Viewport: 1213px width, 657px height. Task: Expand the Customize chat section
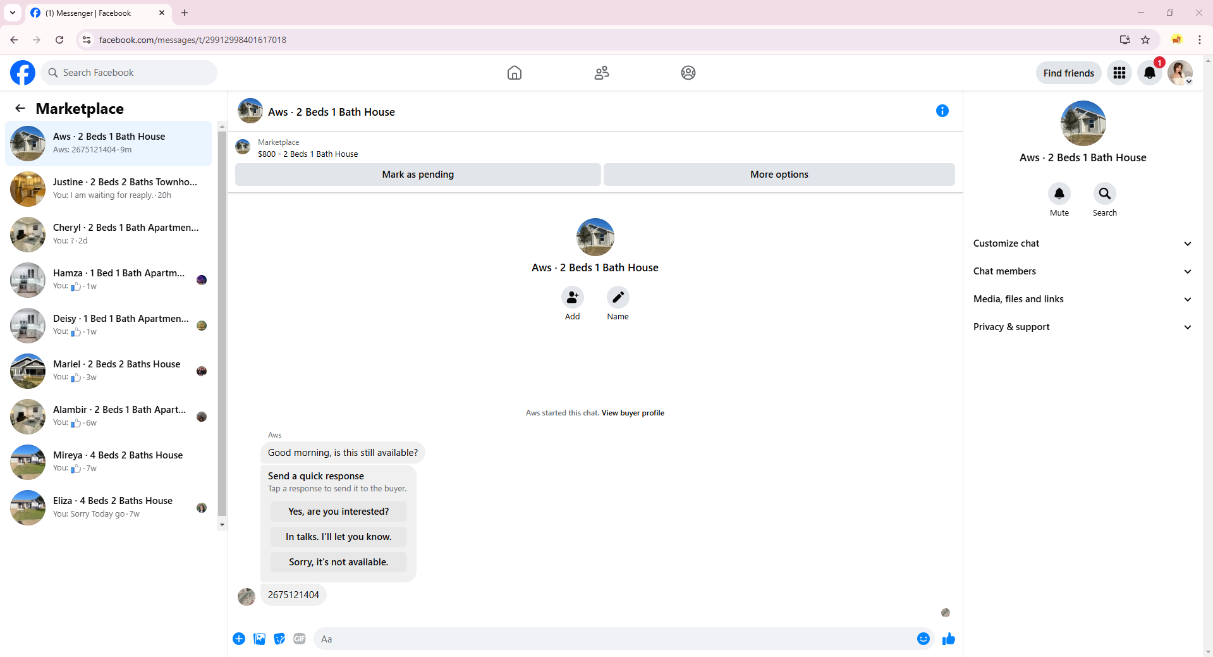click(x=1083, y=243)
